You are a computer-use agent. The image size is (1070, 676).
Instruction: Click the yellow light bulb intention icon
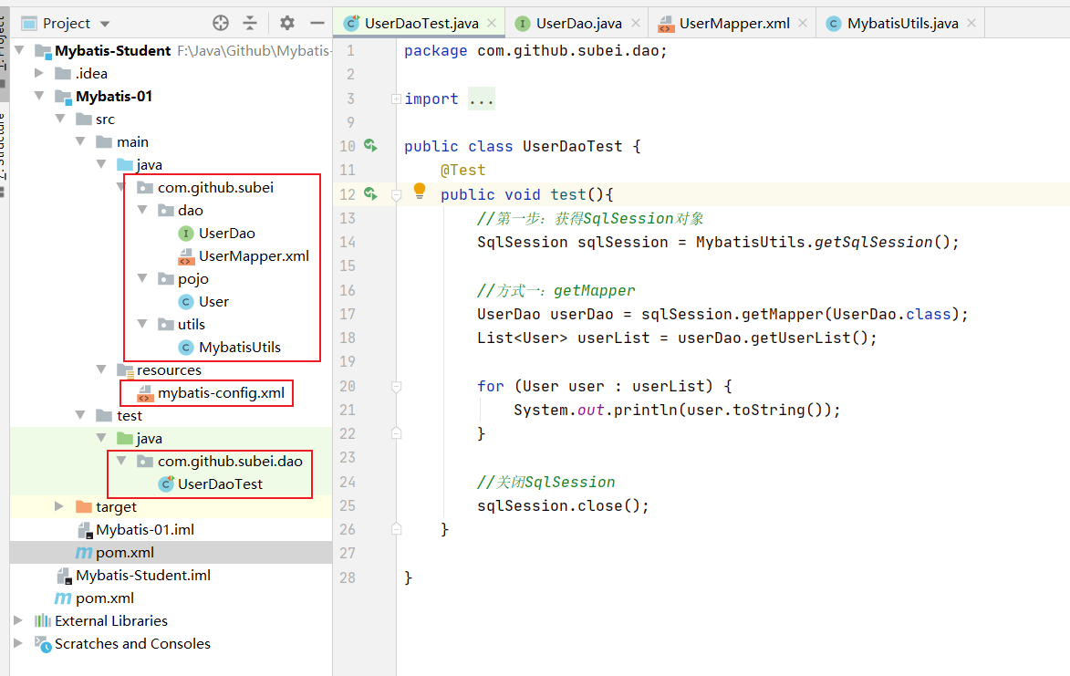[420, 191]
